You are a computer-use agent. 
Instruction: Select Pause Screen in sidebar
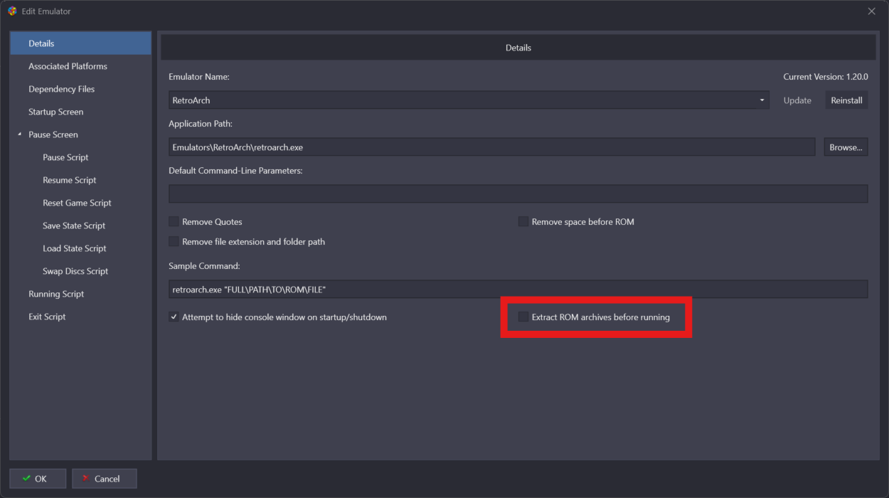(53, 134)
